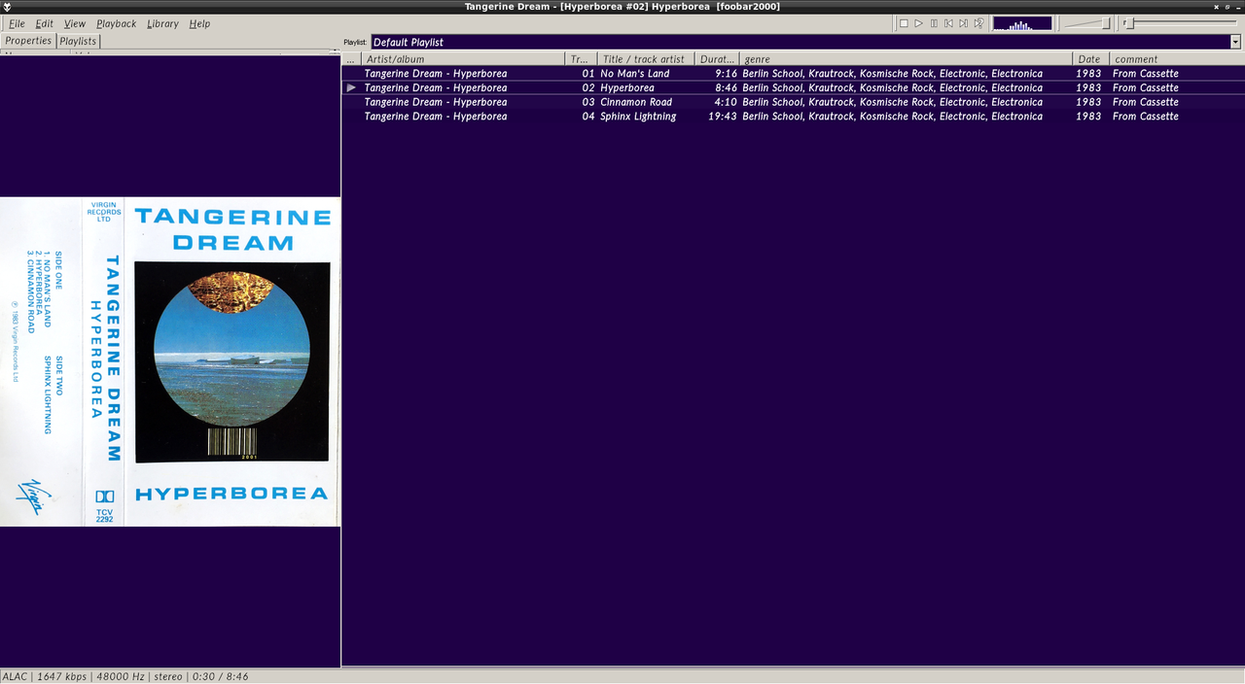Click the Play button in the toolbar
This screenshot has height=684, width=1245.
pos(918,23)
